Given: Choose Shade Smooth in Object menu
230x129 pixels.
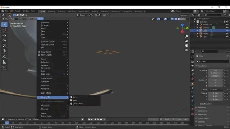Looking at the screenshot, I should point(53,78).
